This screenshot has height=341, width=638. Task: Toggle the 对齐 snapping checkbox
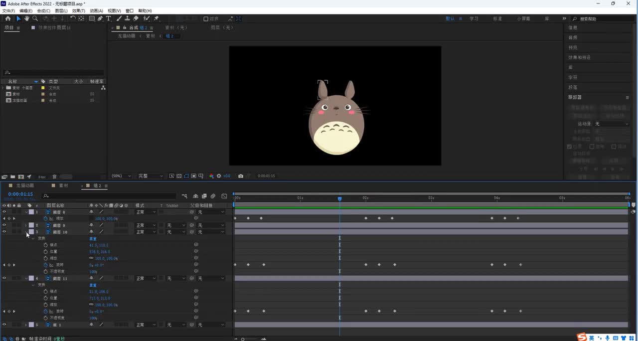tap(206, 19)
